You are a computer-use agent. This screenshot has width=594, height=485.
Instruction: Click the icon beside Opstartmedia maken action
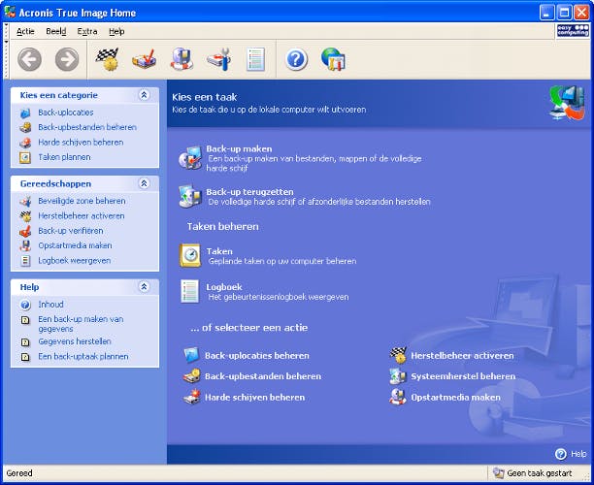[x=398, y=397]
